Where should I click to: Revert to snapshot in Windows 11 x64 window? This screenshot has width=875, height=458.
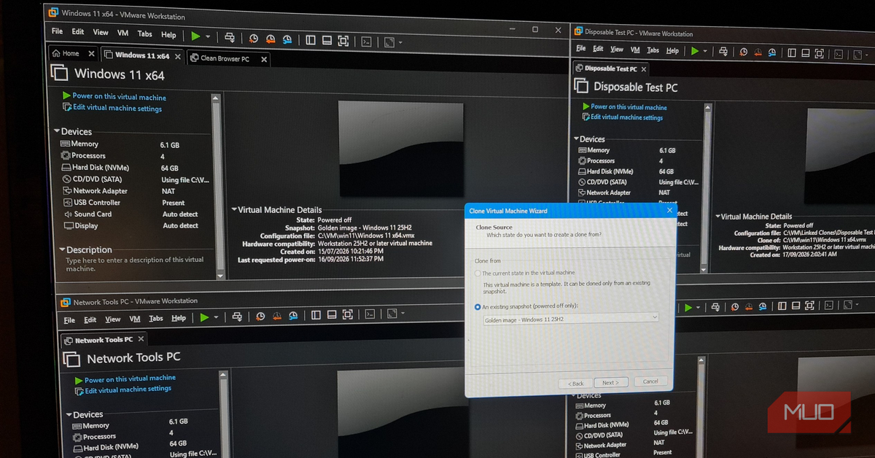(x=271, y=39)
